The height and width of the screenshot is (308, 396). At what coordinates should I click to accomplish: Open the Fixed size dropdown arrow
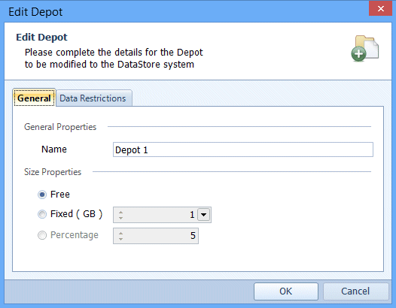click(203, 215)
